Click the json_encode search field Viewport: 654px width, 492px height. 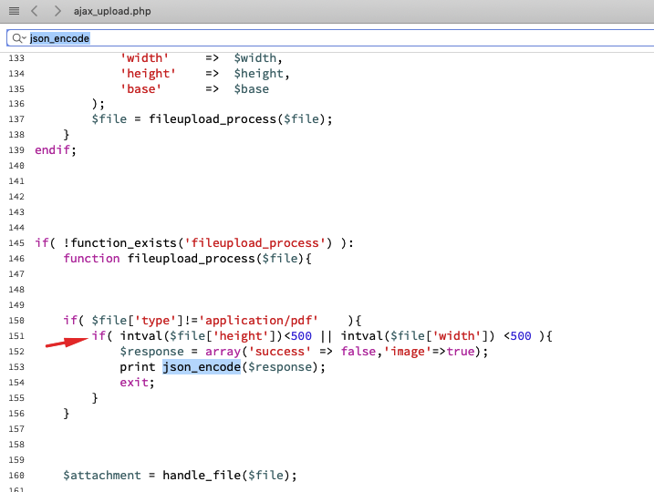(x=274, y=38)
